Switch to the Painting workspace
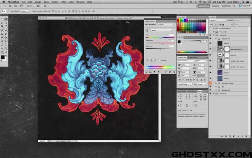The height and width of the screenshot is (158, 252). pos(226,6)
